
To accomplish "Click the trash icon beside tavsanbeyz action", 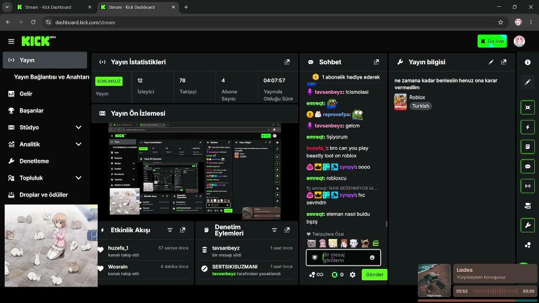I will (x=205, y=250).
